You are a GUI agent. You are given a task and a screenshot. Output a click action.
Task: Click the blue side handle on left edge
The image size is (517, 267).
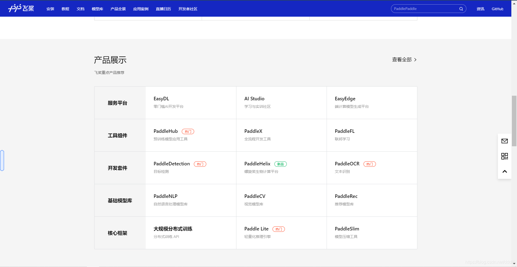pos(2,161)
